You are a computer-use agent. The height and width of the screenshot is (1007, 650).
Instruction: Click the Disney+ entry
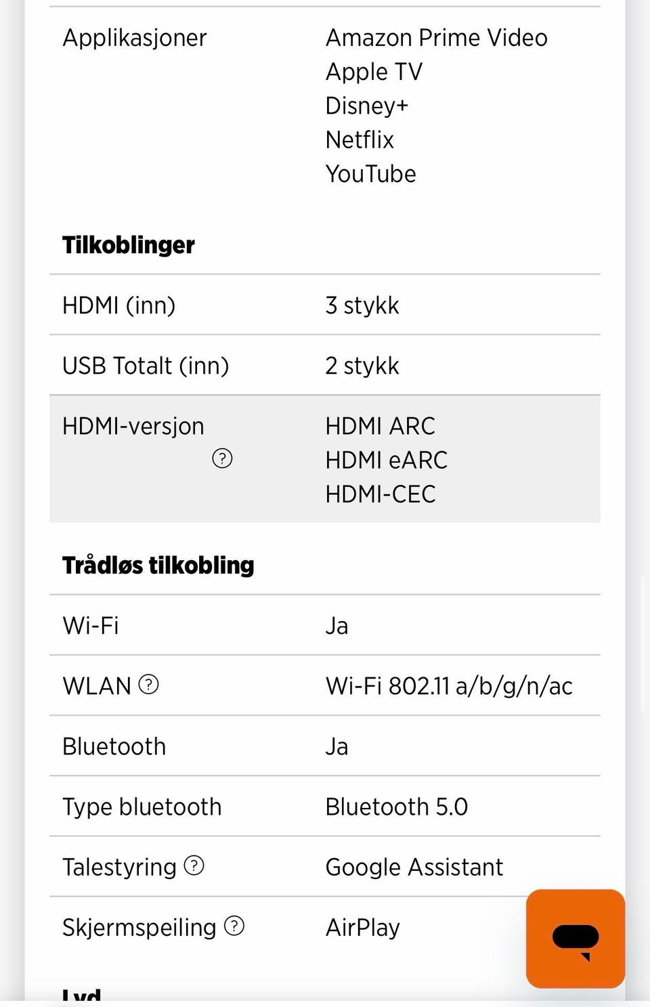tap(367, 106)
